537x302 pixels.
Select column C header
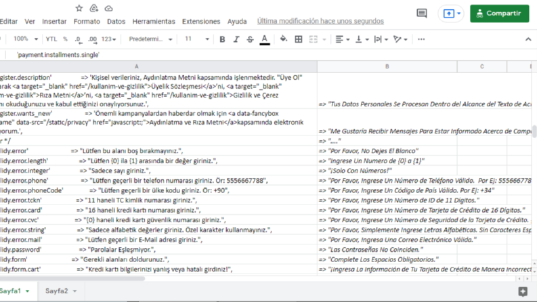tap(482, 66)
